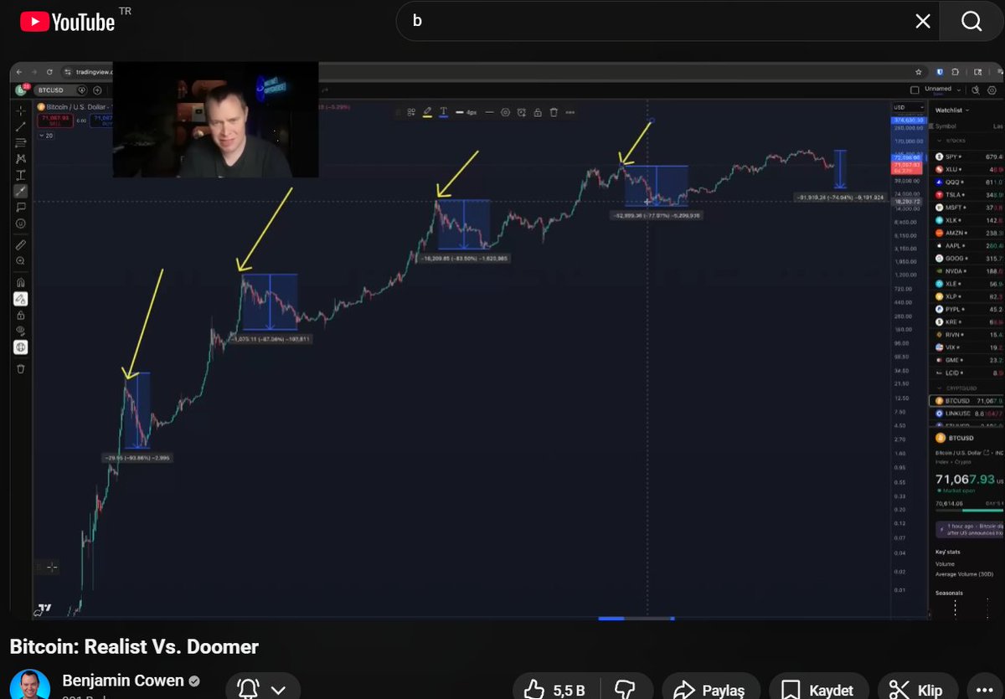Create a clip with Klip button
Viewport: 1005px width, 699px height.
tap(916, 690)
